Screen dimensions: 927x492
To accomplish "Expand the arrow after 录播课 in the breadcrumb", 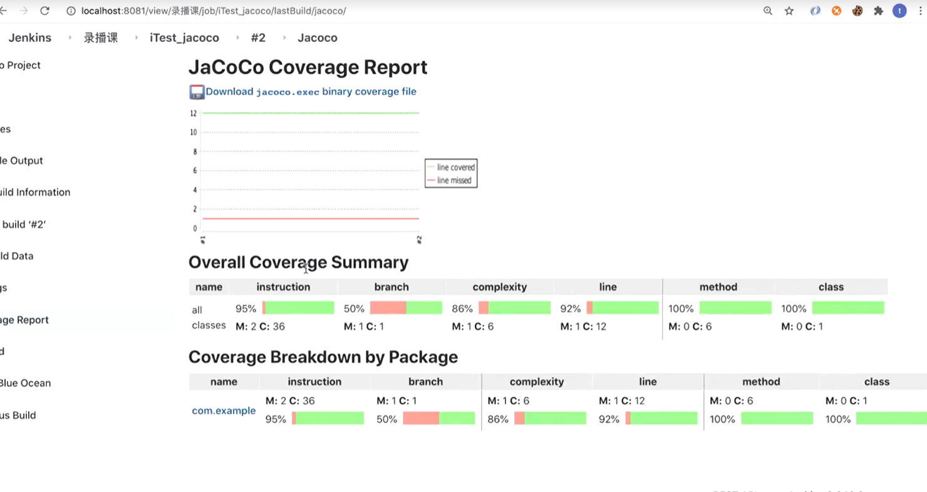I will coord(136,38).
